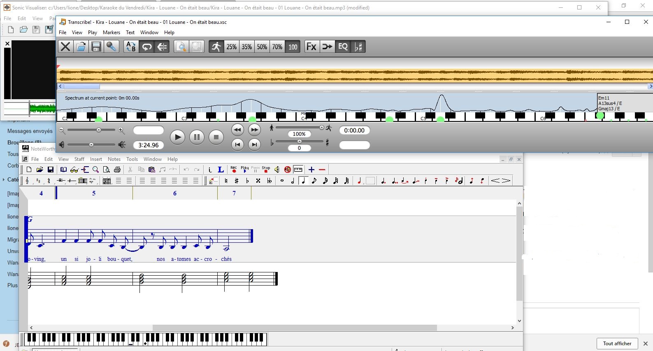Open the Notes menu in NoteWorthy
This screenshot has width=653, height=351.
pyautogui.click(x=114, y=159)
